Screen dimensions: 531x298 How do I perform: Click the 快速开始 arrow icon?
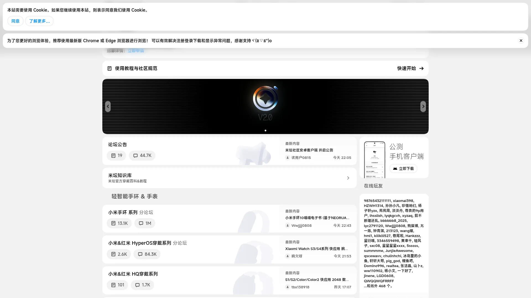(x=421, y=68)
